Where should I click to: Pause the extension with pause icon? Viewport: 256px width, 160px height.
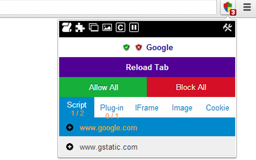pos(134,27)
